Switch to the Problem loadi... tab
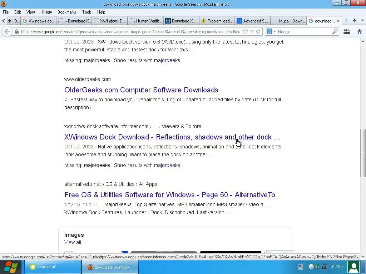366x274 pixels. pyautogui.click(x=217, y=21)
